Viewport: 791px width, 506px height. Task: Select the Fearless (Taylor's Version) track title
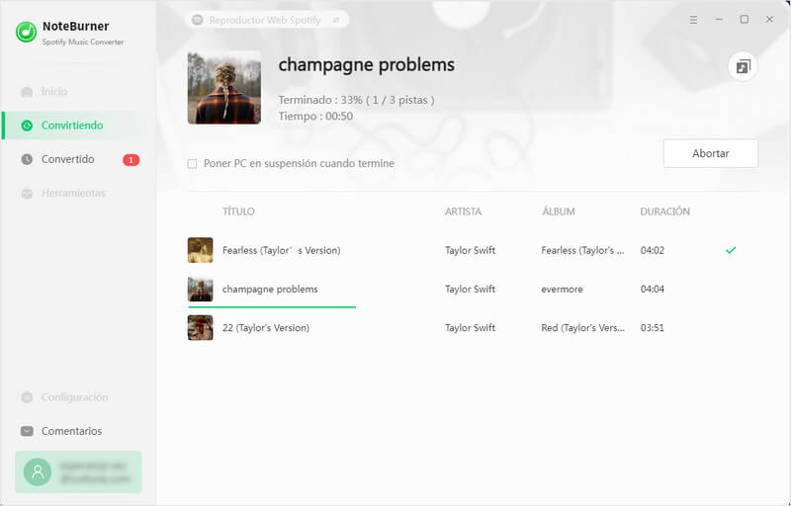tap(282, 250)
